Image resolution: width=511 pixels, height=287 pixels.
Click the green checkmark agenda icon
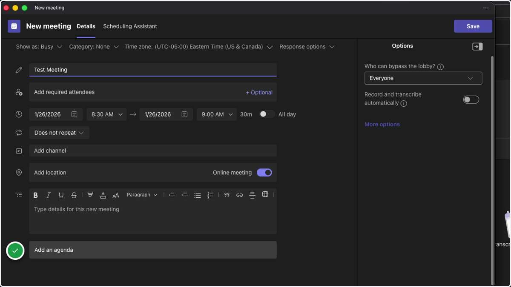coord(15,251)
